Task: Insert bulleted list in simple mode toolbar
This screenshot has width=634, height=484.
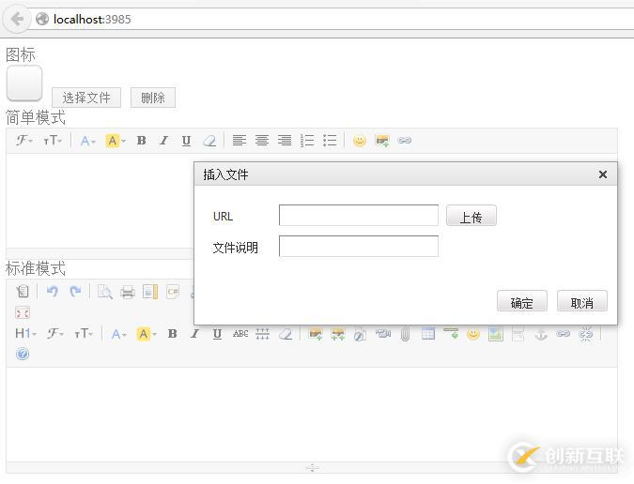Action: point(330,141)
